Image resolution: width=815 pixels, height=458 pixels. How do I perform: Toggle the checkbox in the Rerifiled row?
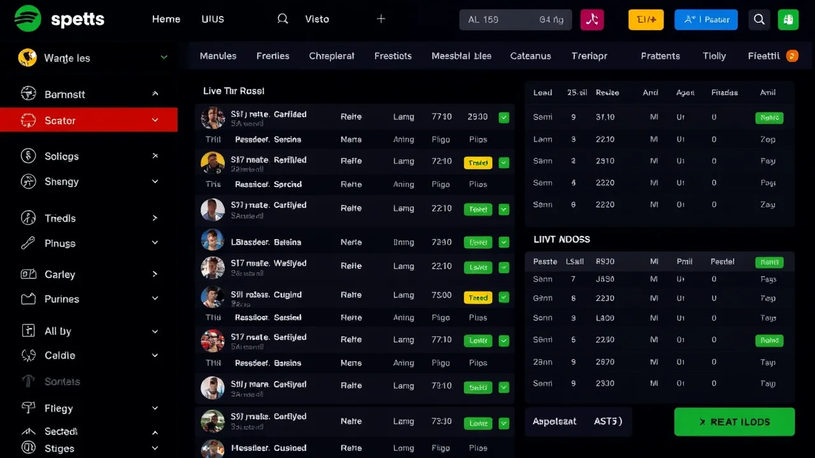[504, 163]
